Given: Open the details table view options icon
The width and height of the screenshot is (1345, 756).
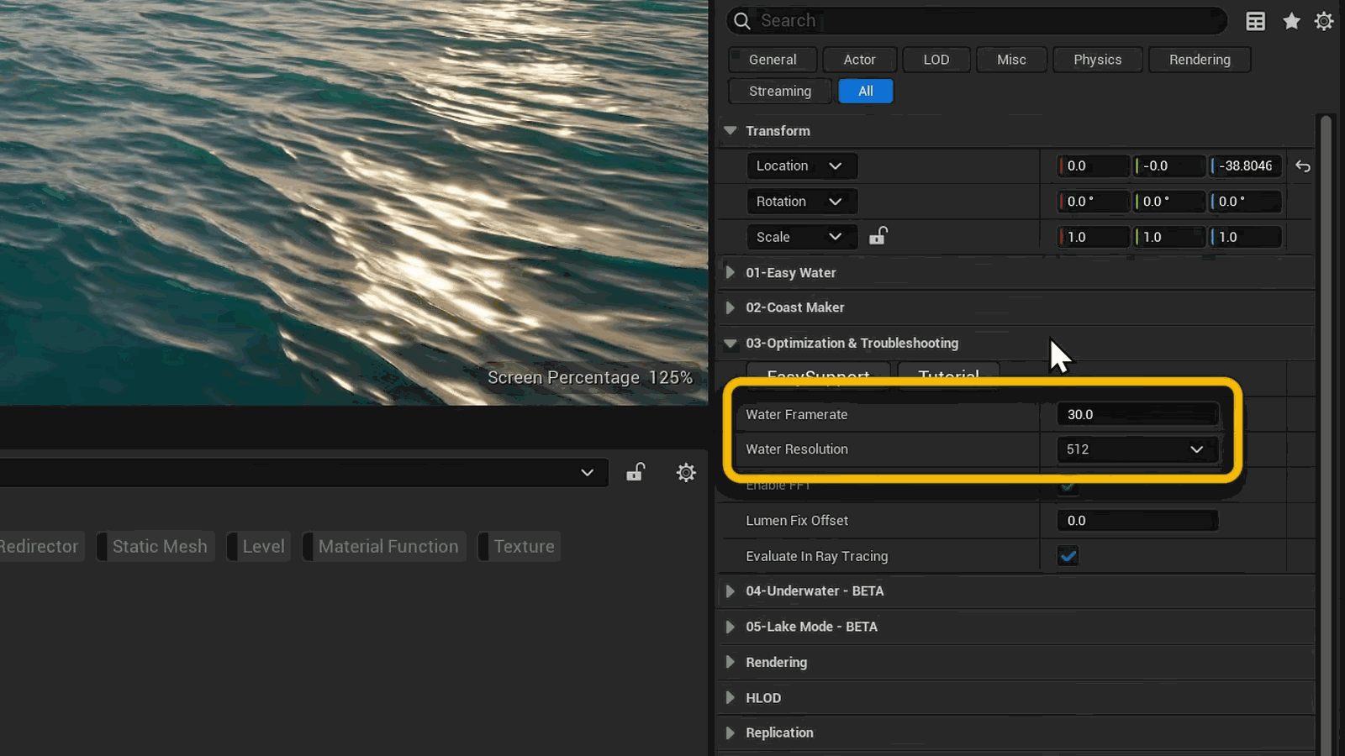Looking at the screenshot, I should coord(1255,21).
